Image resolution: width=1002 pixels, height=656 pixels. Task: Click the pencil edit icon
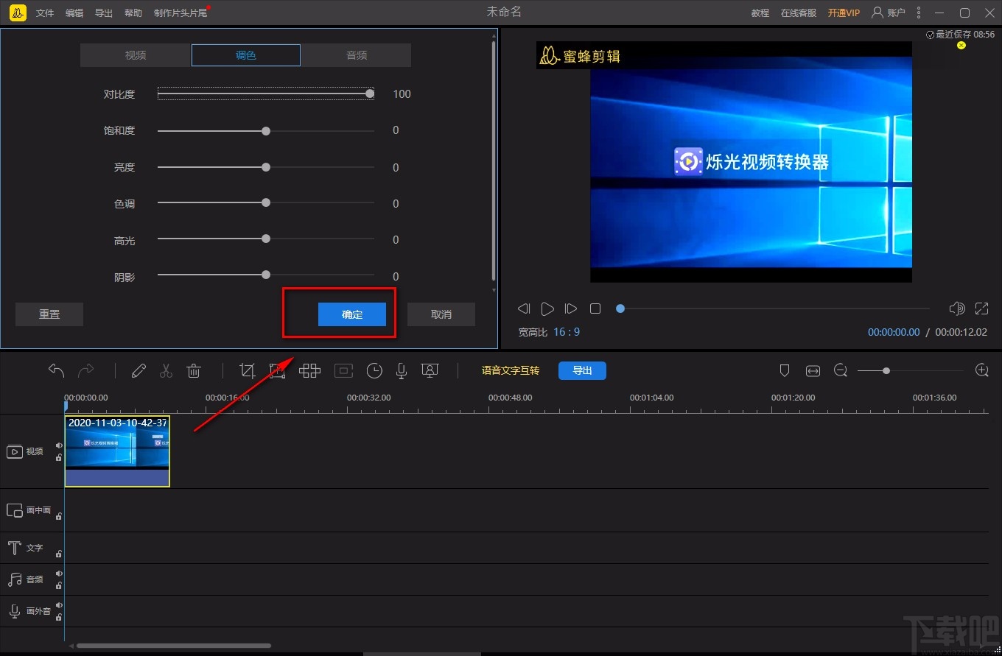coord(139,370)
